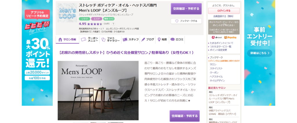Viewport: 297px width, 123px height.
Task: Click the staff card icon
Action: (125, 40)
